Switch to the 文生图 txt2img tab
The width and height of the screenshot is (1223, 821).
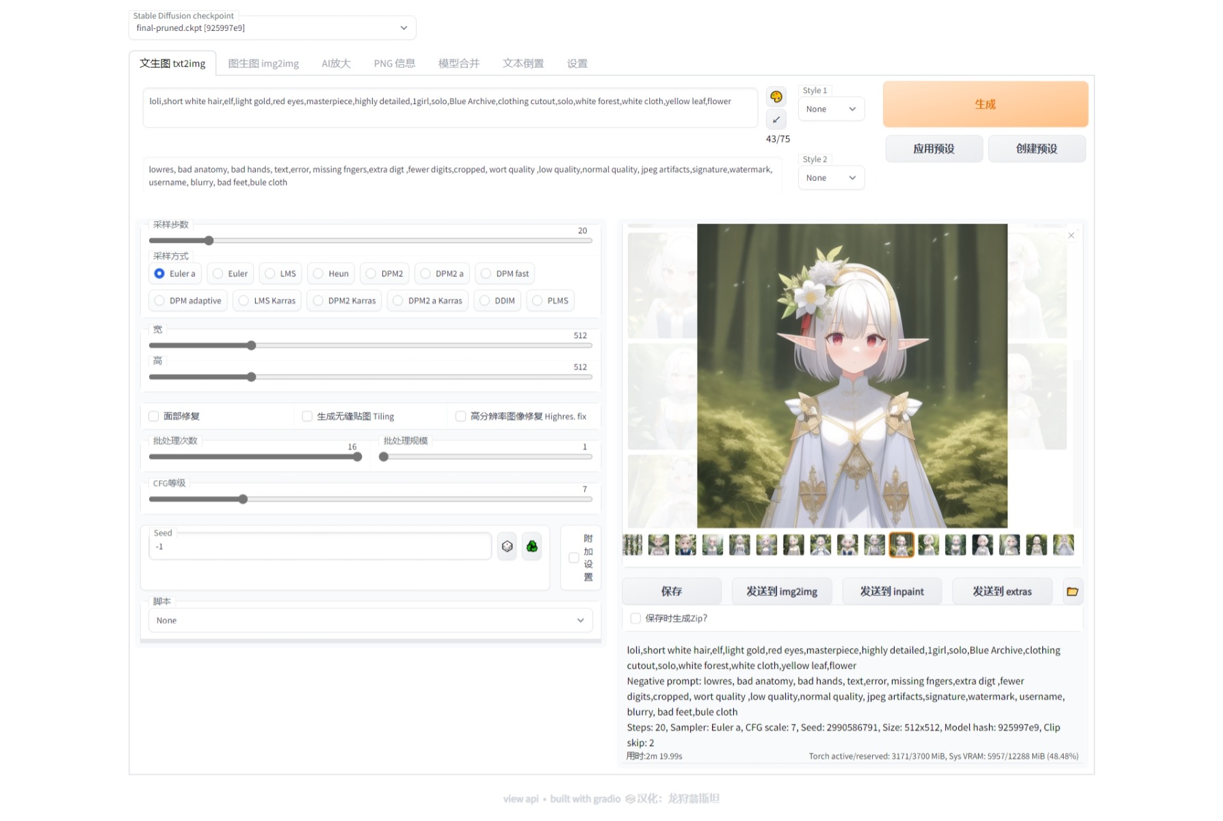tap(172, 63)
